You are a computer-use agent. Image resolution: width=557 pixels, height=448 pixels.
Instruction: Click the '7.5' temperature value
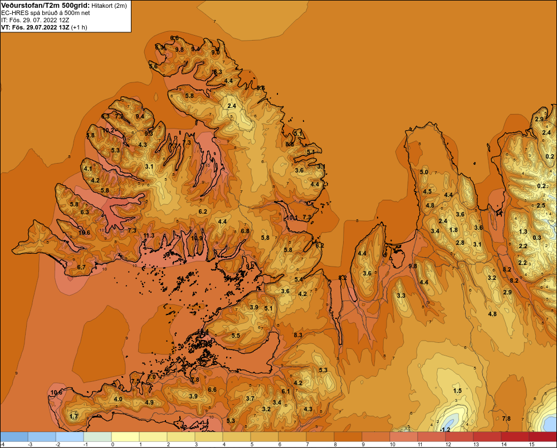136,381
